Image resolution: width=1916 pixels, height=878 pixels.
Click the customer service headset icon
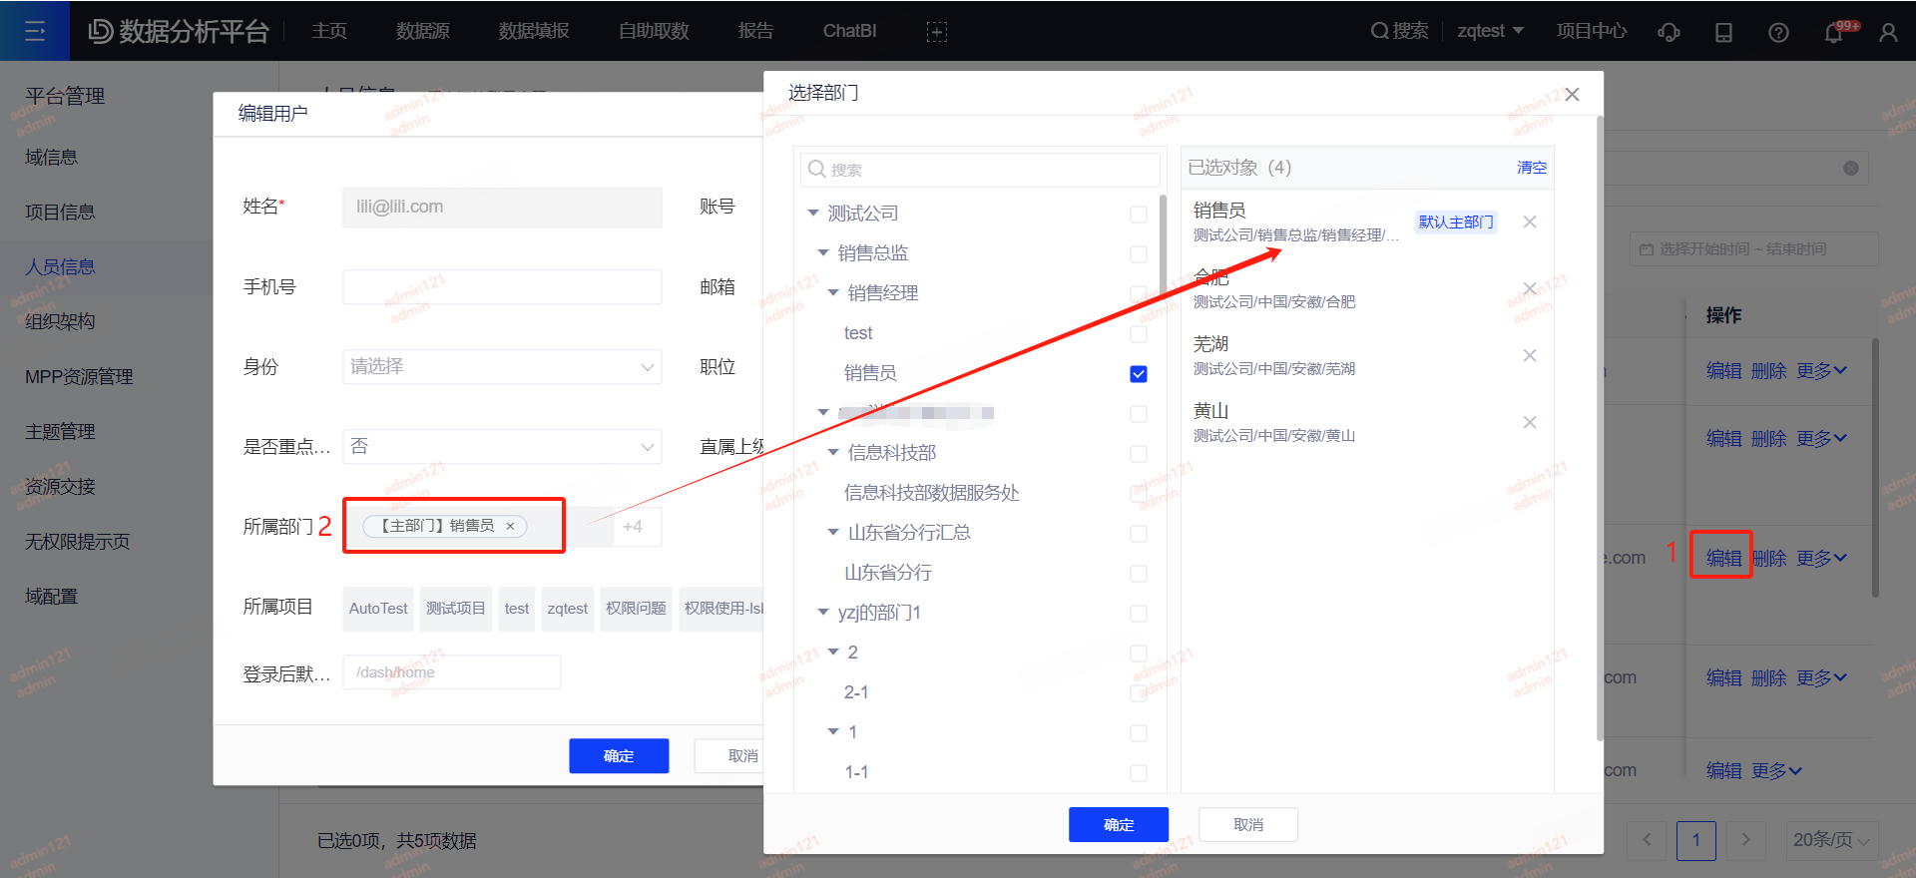tap(1669, 32)
